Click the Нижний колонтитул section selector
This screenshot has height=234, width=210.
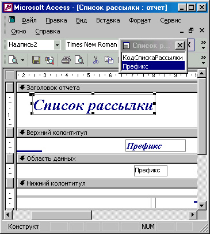pos(9,183)
